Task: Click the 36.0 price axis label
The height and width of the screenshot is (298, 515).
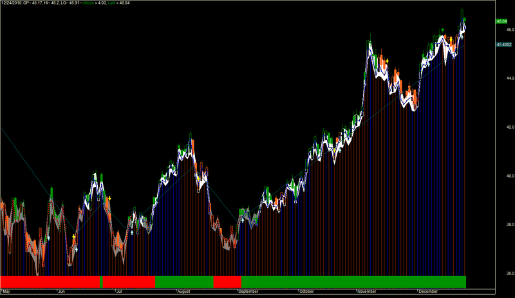Action: coord(510,273)
